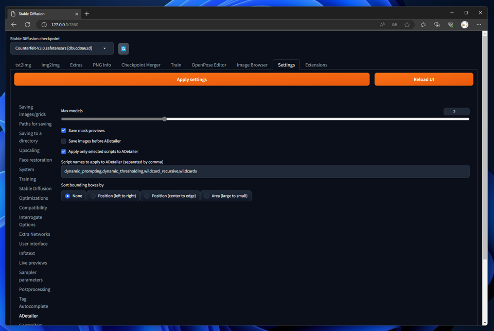Select Position (center to edge) sorting
This screenshot has height=331, width=494.
click(x=170, y=196)
